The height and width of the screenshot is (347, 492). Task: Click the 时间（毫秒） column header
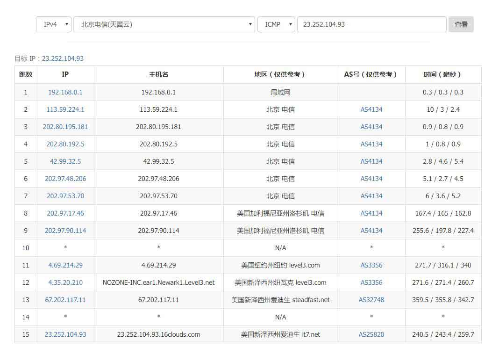click(x=443, y=74)
